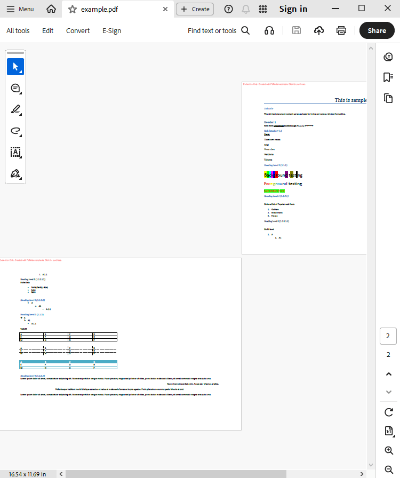Open the bookmarks panel icon
The image size is (400, 478).
coord(388,77)
